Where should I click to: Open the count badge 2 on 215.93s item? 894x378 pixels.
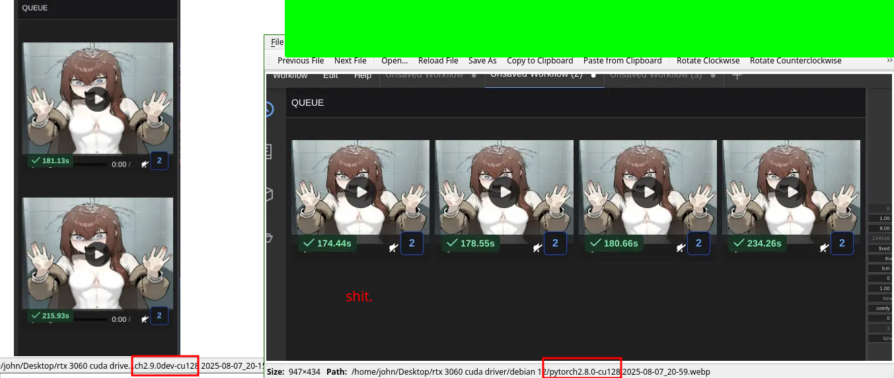159,316
